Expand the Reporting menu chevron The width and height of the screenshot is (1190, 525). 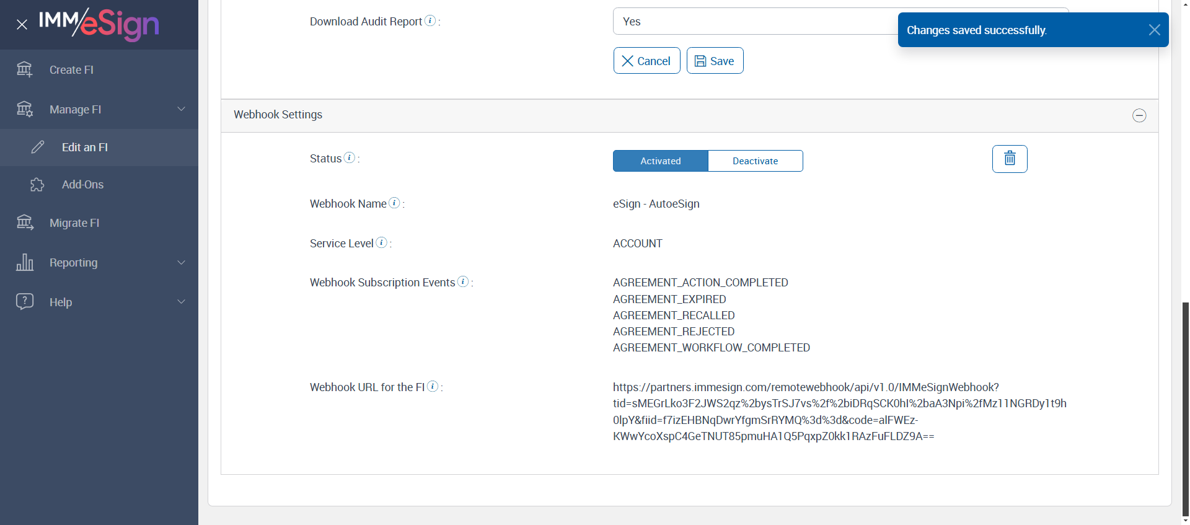(x=182, y=262)
